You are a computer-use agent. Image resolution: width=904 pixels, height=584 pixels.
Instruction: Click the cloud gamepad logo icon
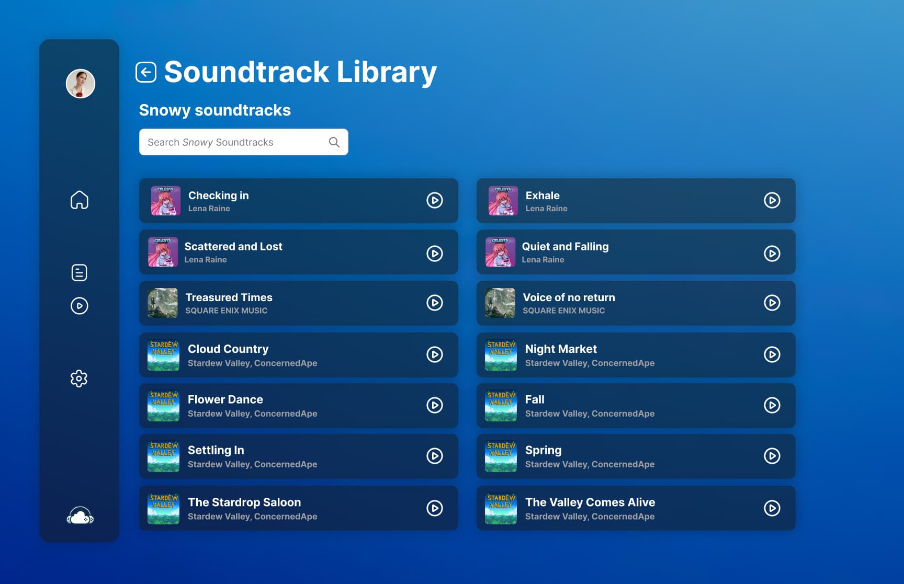80,516
